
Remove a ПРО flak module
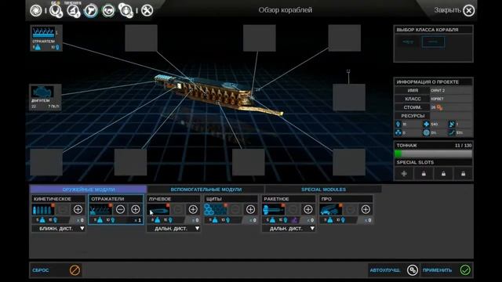click(x=351, y=209)
